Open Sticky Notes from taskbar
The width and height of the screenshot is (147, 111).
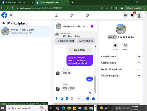coord(74,108)
